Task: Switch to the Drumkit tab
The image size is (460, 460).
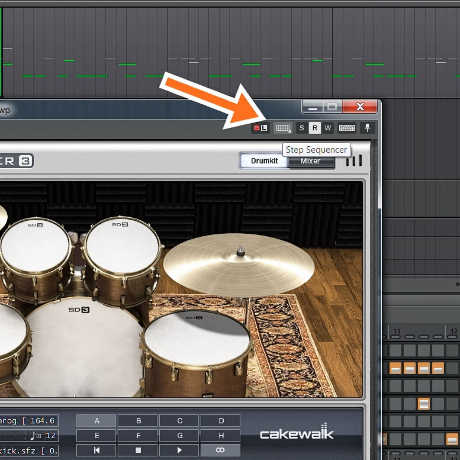Action: 264,161
